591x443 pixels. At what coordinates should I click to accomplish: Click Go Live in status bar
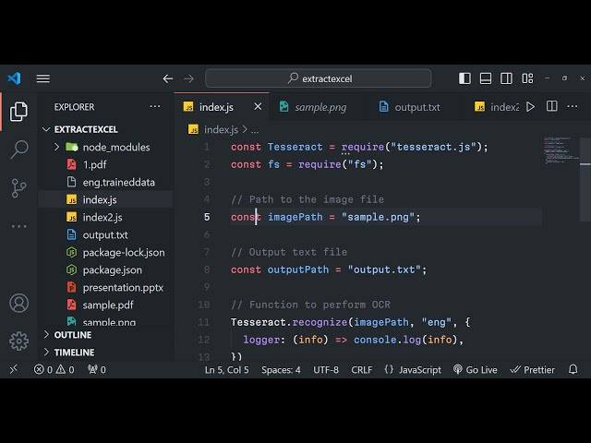(475, 369)
